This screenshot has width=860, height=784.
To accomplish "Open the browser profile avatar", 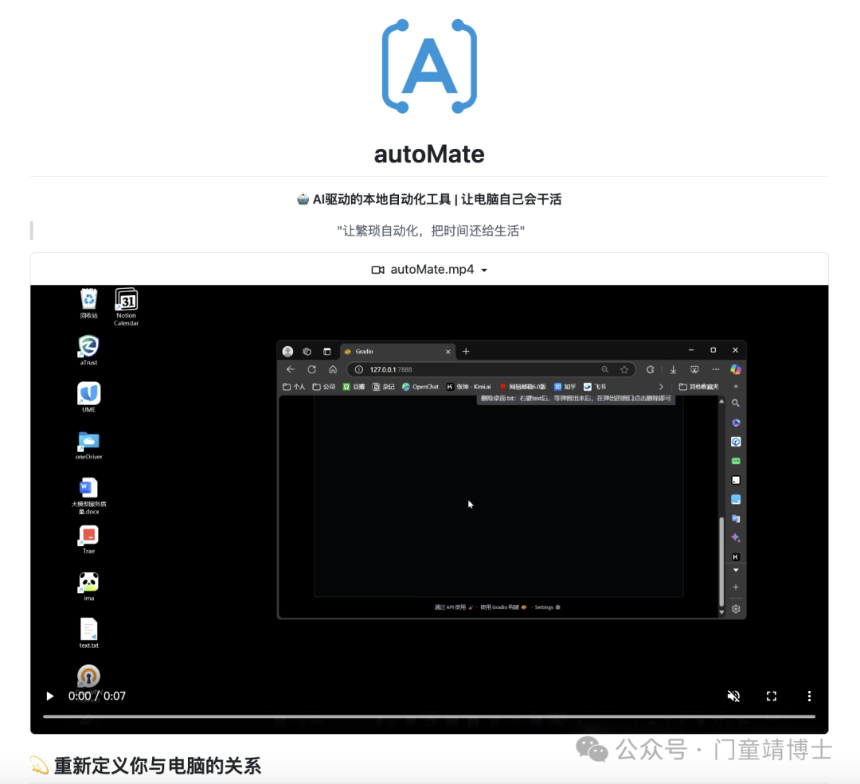I will pos(287,352).
